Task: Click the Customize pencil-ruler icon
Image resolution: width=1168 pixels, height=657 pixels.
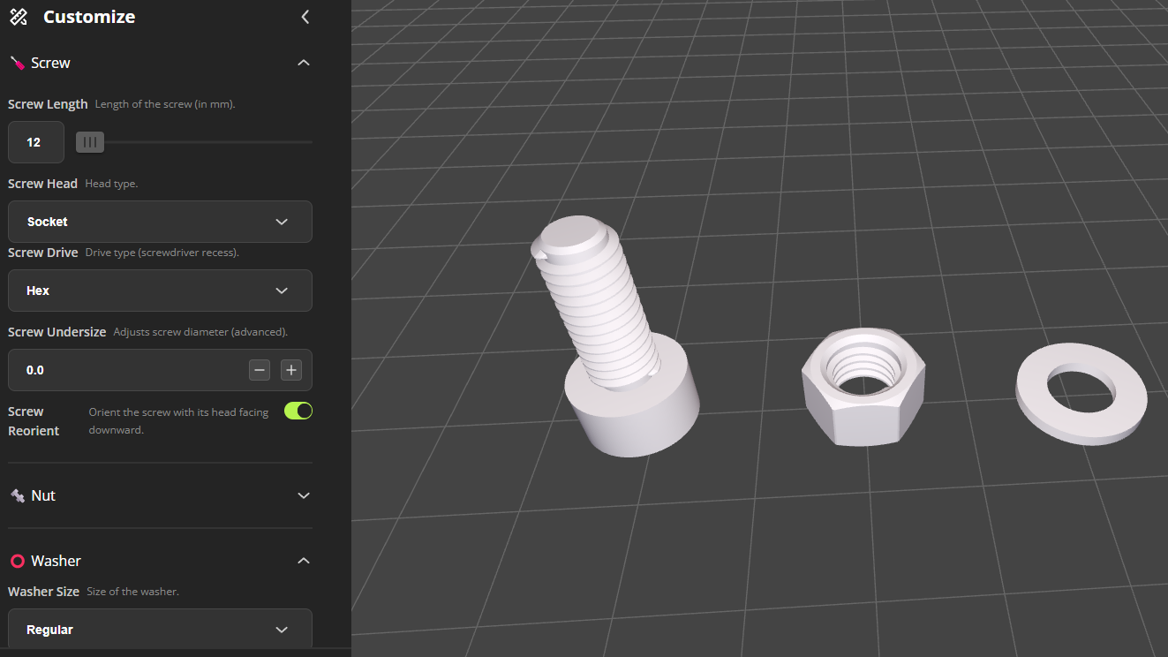Action: tap(18, 17)
